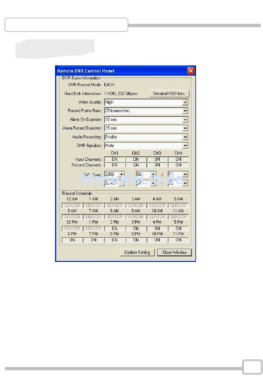Toggle the 2 AM schedule slot
Image resolution: width=263 pixels, height=387 pixels.
115,205
